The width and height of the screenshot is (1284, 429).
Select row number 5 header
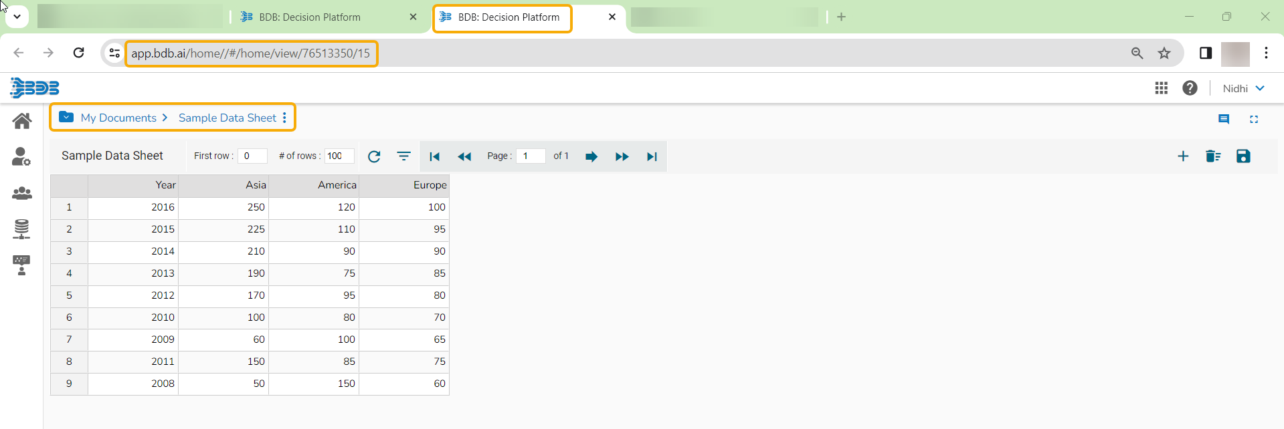[x=69, y=295]
